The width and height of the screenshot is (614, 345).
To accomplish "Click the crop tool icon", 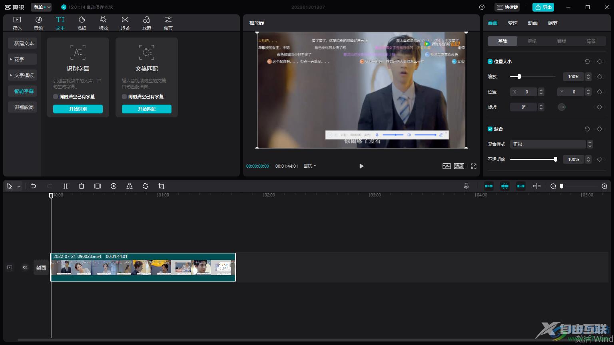I will [161, 186].
